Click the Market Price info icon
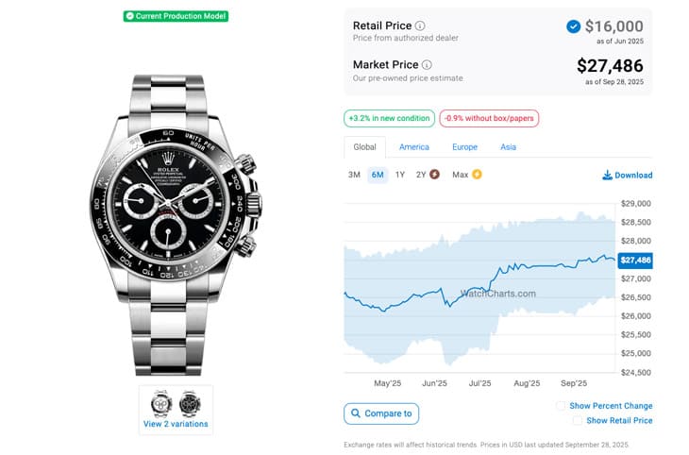The height and width of the screenshot is (455, 689). coord(427,65)
